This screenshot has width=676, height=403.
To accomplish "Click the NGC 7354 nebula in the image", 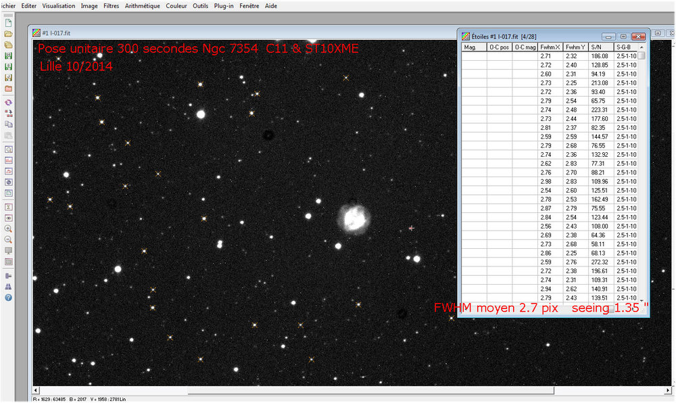I will pyautogui.click(x=354, y=218).
